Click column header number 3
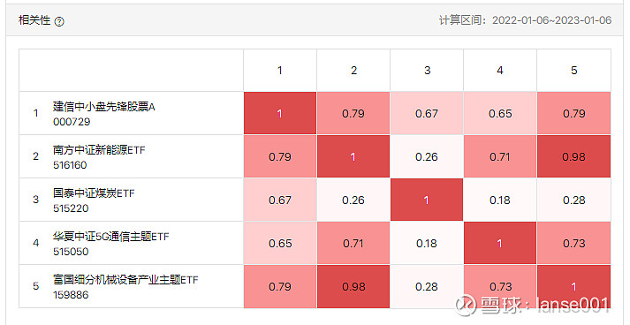Screen dimensions: 630x325 coord(427,71)
